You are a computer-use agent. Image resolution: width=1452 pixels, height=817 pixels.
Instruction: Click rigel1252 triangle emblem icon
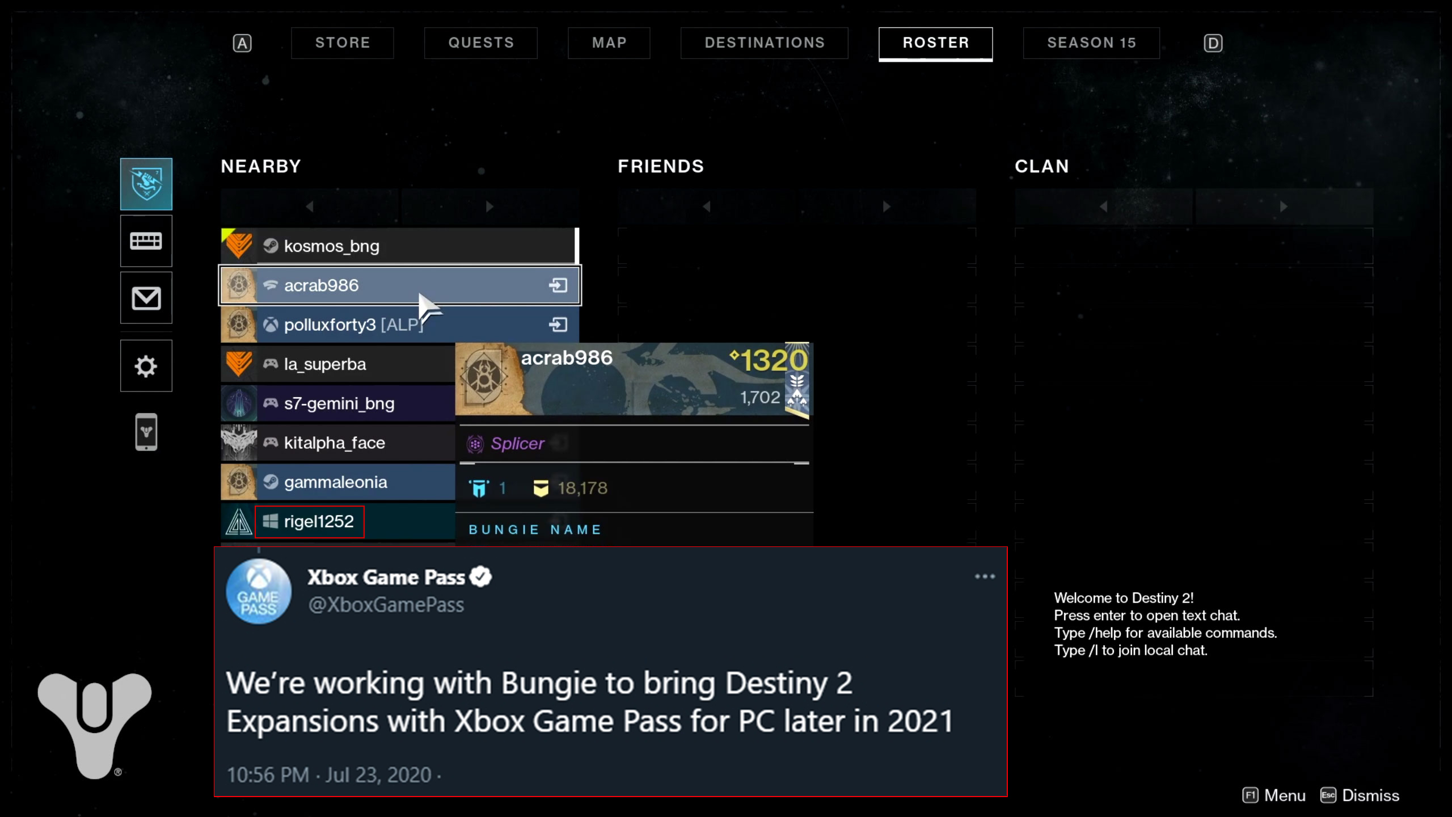click(239, 521)
